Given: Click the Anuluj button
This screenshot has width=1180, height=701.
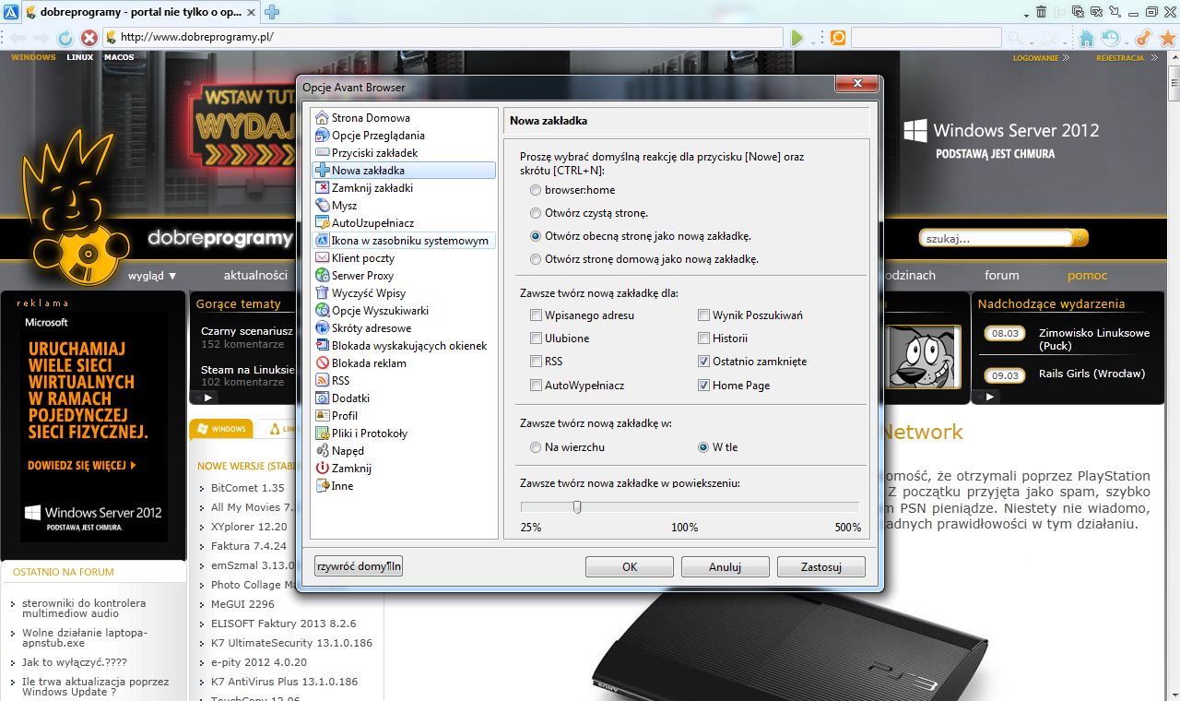Looking at the screenshot, I should coord(726,567).
